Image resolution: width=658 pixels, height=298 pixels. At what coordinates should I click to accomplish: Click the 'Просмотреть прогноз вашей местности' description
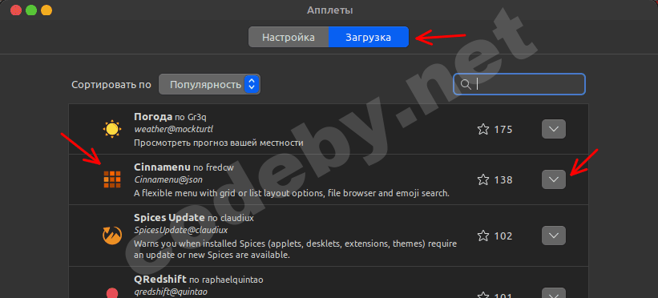pos(219,143)
